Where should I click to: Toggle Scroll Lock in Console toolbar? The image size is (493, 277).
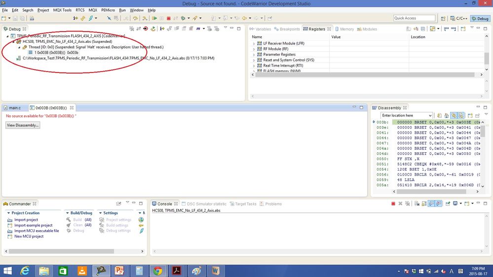coord(424,204)
